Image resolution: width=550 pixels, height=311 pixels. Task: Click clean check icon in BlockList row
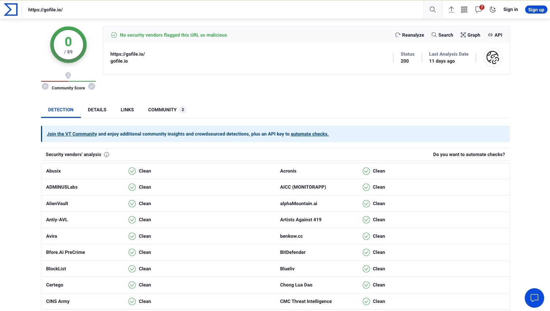pos(132,269)
